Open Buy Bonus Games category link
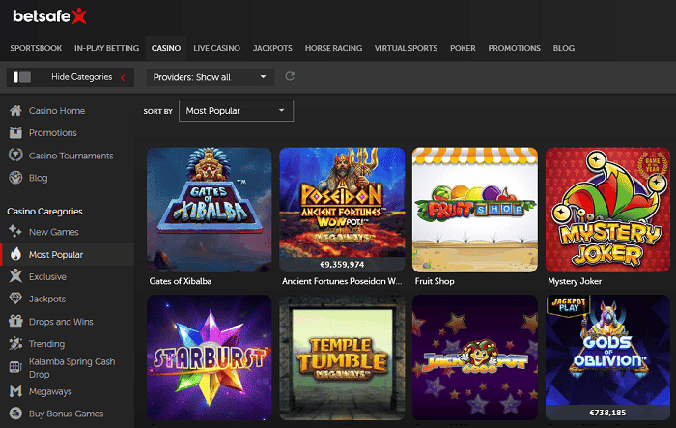676x428 pixels. 66,414
